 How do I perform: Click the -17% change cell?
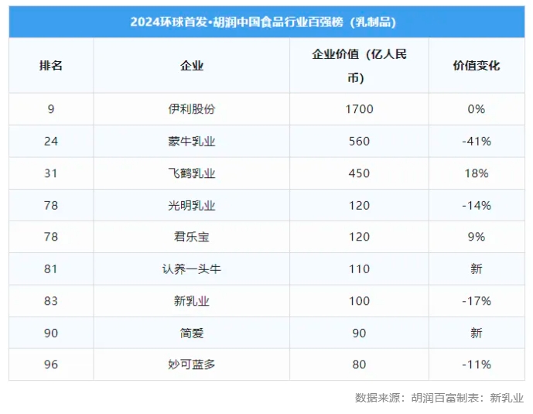477,301
